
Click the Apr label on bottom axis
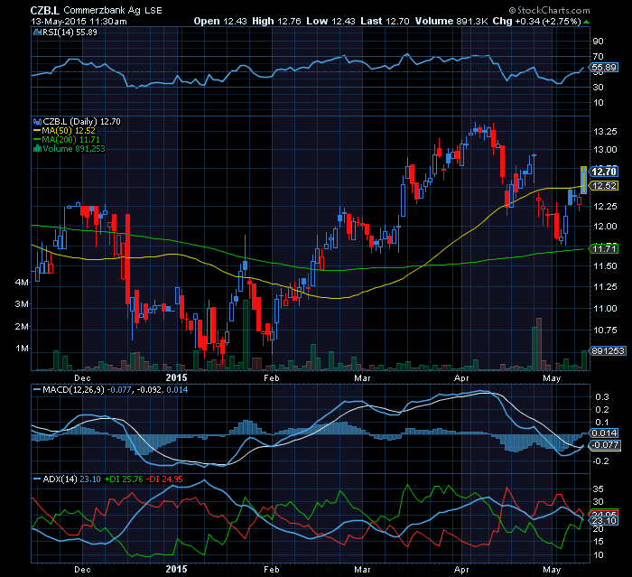(461, 570)
